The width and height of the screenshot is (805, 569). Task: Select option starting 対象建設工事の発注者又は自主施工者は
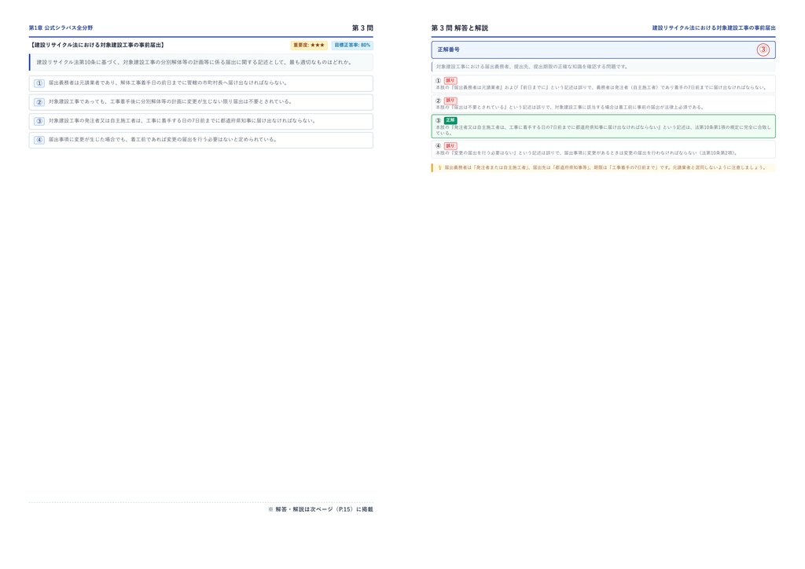click(200, 121)
